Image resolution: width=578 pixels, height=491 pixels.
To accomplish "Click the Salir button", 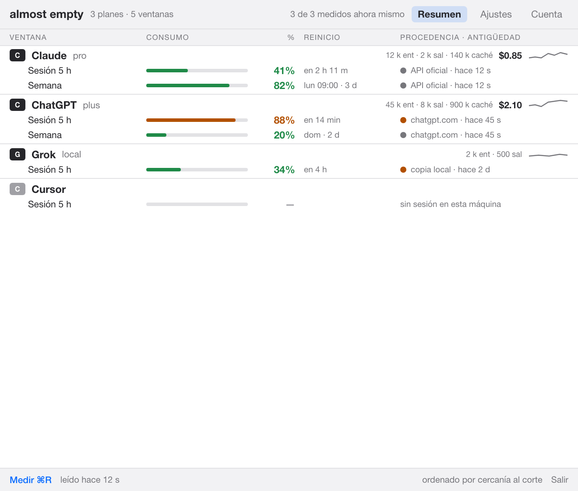I will (560, 480).
